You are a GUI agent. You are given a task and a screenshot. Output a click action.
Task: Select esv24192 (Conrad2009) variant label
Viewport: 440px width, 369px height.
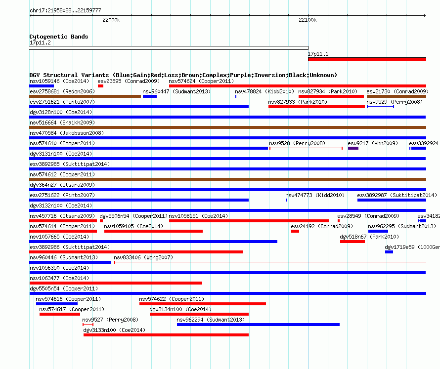(x=322, y=227)
